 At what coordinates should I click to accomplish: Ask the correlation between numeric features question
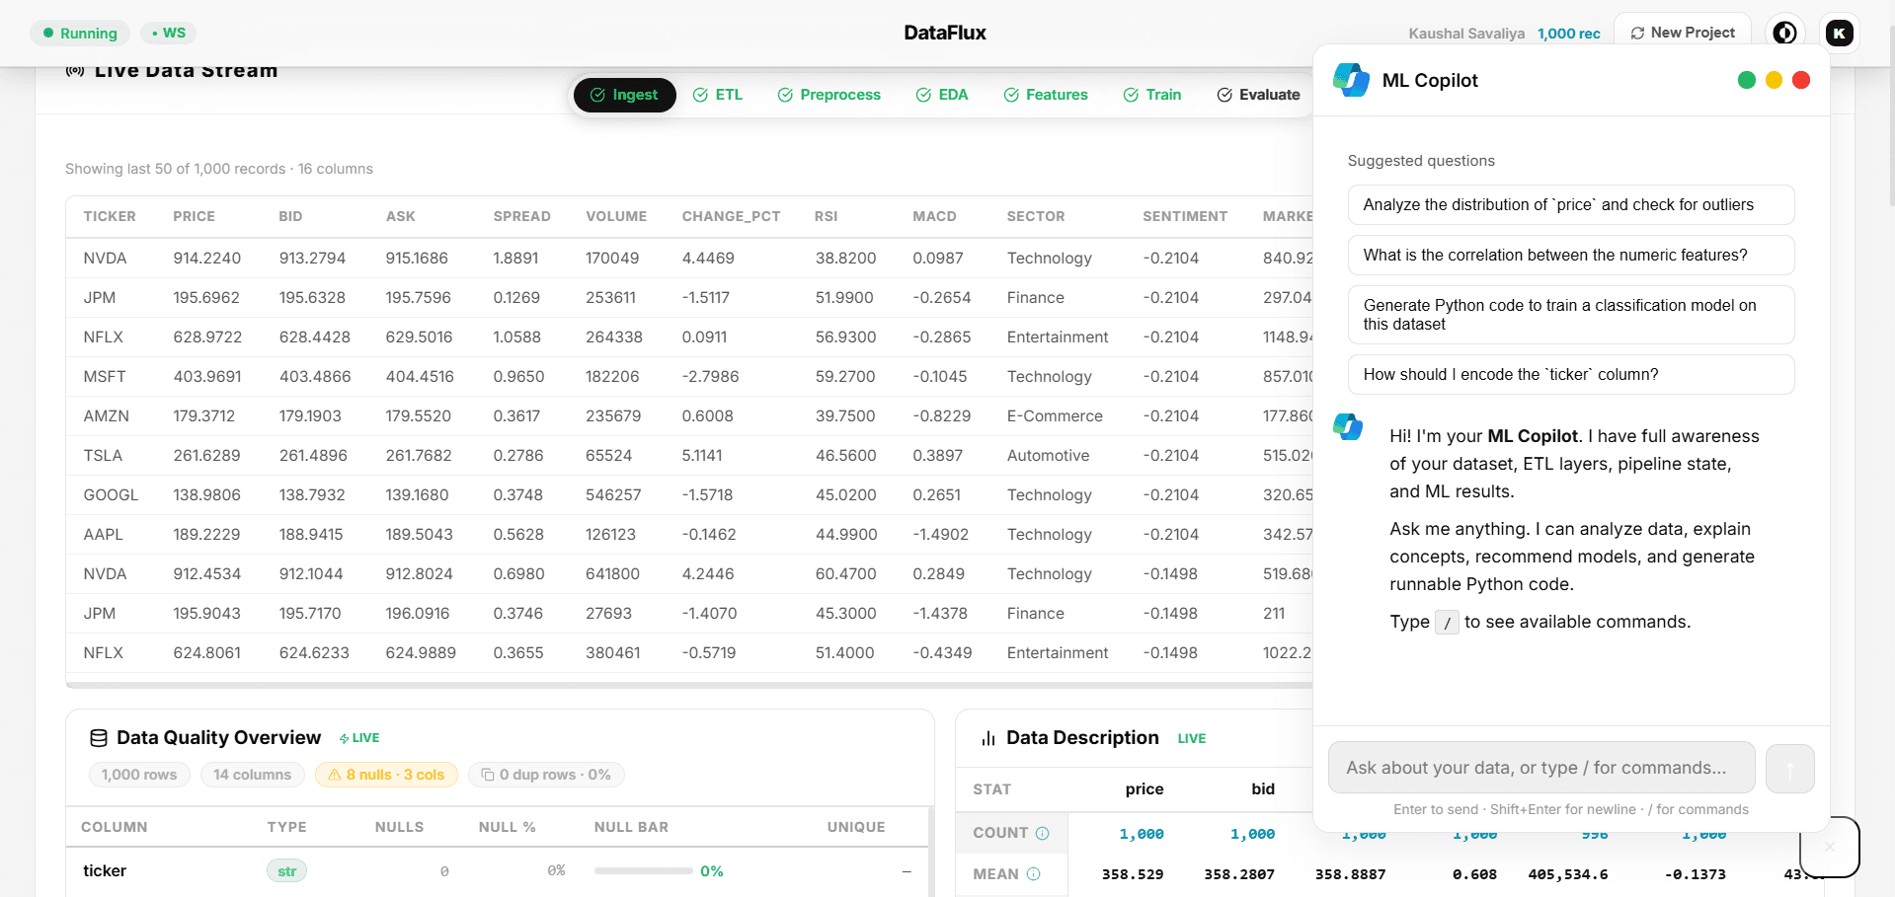tap(1570, 255)
